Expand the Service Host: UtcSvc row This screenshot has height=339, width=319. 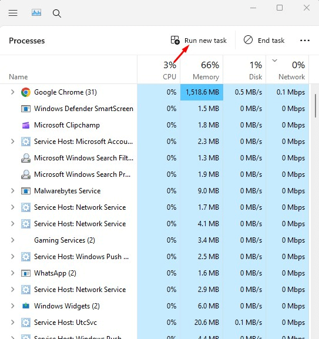click(x=13, y=323)
